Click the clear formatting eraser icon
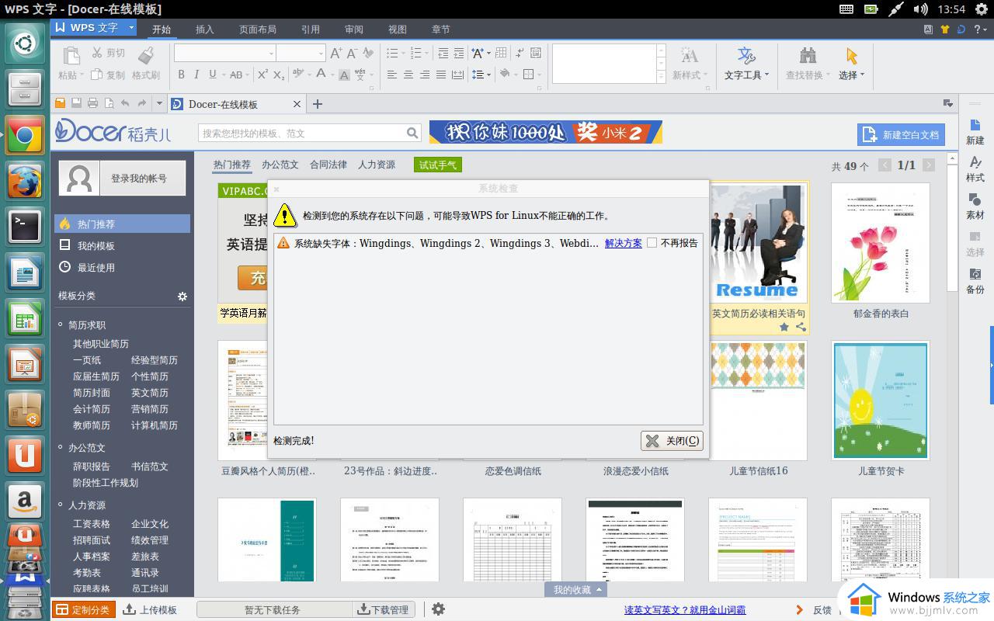This screenshot has height=621, width=994. [x=368, y=53]
